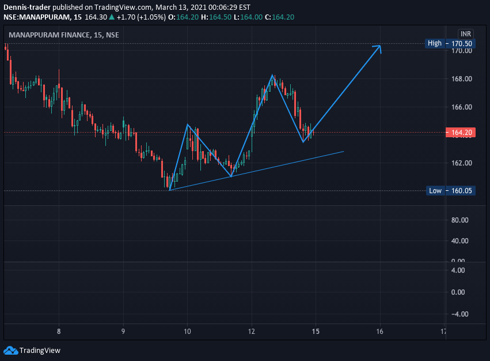Click the Low price label
490x361 pixels.
coord(435,191)
